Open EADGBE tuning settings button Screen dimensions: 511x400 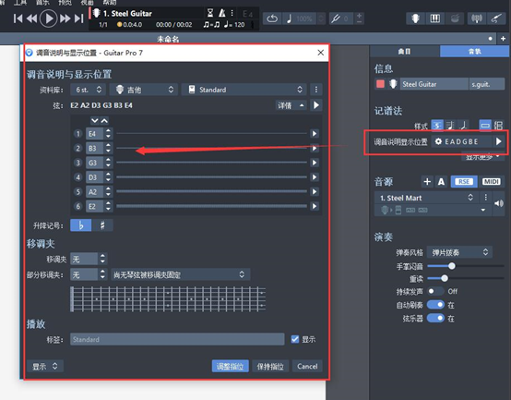point(461,141)
